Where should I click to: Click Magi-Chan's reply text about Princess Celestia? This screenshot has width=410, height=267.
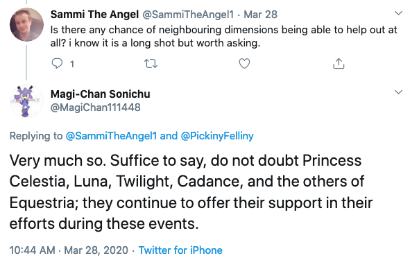click(191, 192)
